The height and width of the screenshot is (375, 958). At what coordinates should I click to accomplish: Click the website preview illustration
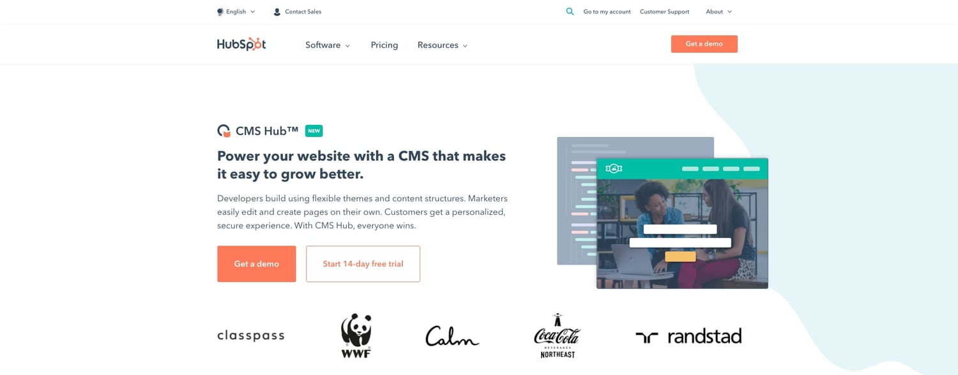662,213
